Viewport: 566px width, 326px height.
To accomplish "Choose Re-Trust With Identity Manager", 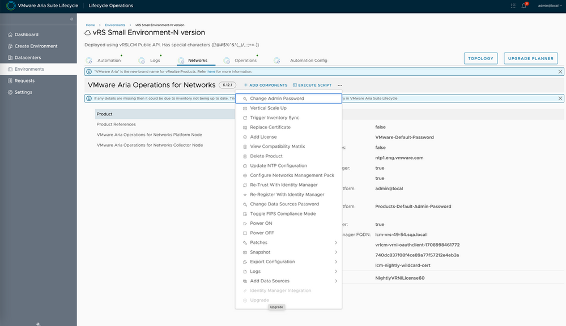I will (288, 185).
